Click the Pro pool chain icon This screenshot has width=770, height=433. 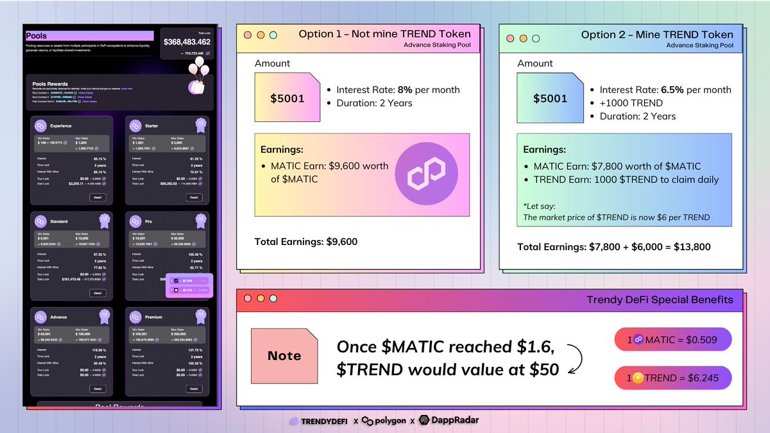click(x=135, y=221)
